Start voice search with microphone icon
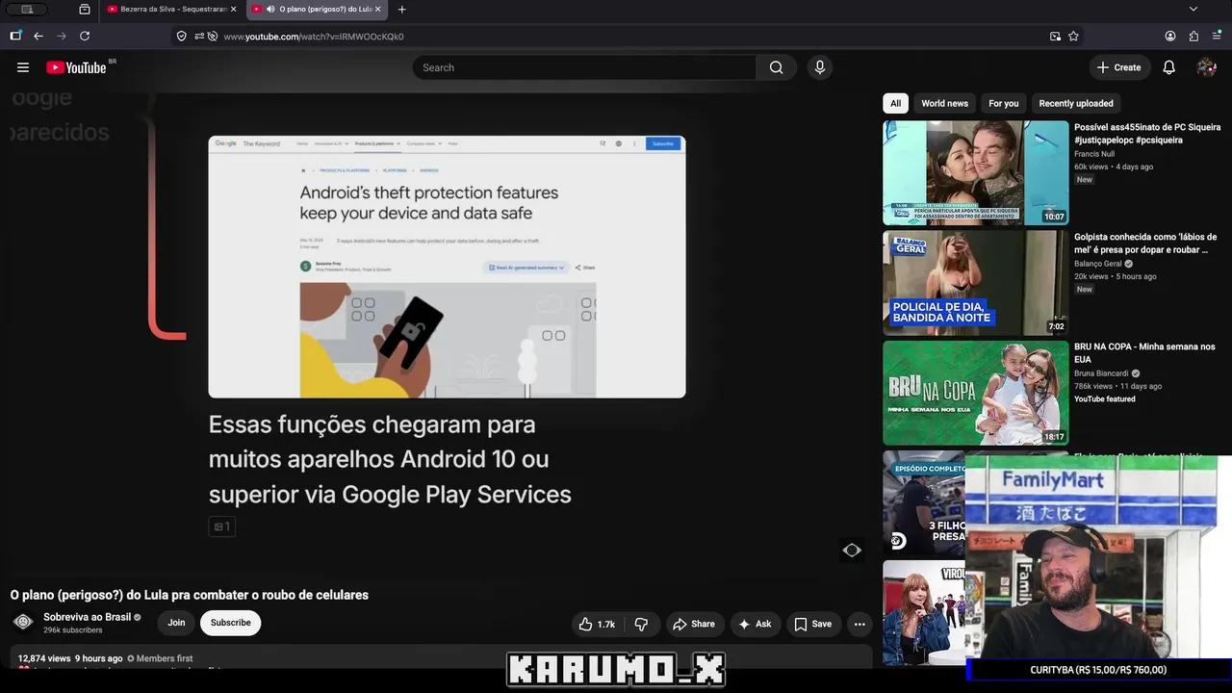This screenshot has height=693, width=1232. pos(820,67)
